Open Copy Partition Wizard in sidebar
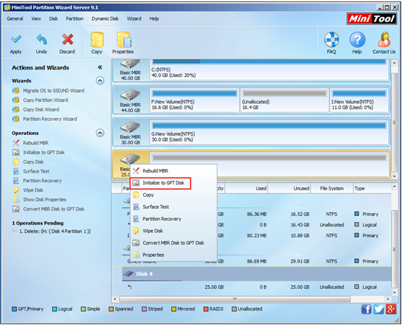The height and width of the screenshot is (325, 402). tap(46, 100)
